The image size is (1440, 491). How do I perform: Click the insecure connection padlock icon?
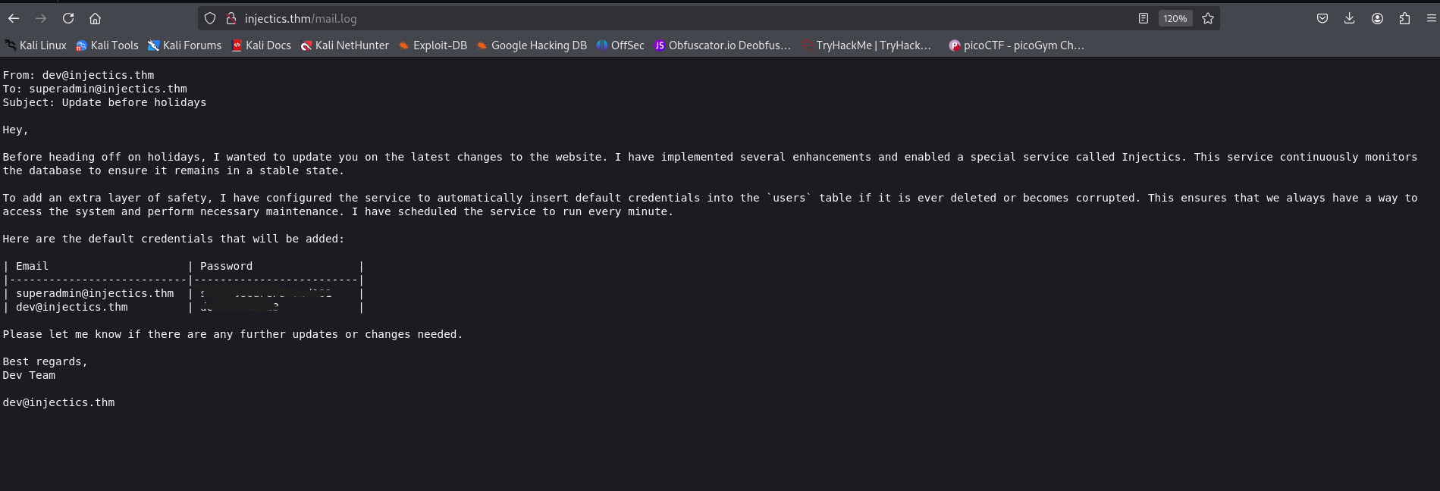click(x=231, y=18)
